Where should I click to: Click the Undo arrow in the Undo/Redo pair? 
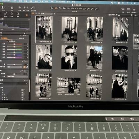(x=24, y=8)
